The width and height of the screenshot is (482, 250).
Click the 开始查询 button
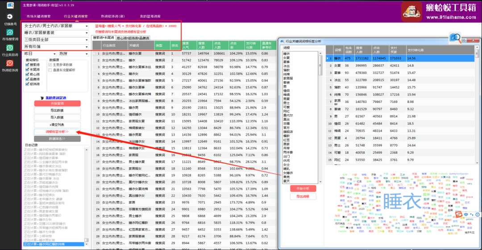coord(57,104)
